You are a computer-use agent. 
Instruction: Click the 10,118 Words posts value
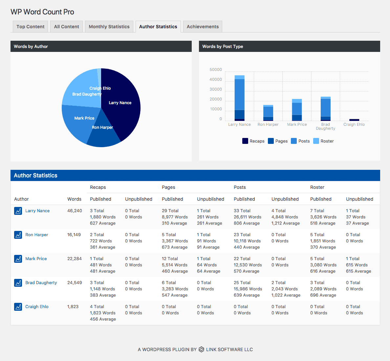247,241
